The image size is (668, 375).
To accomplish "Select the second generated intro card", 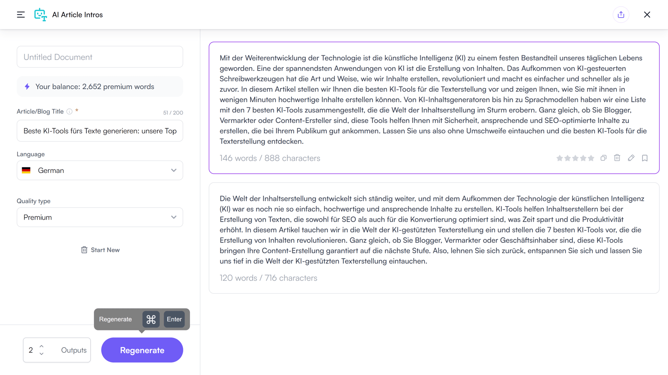I will (434, 238).
